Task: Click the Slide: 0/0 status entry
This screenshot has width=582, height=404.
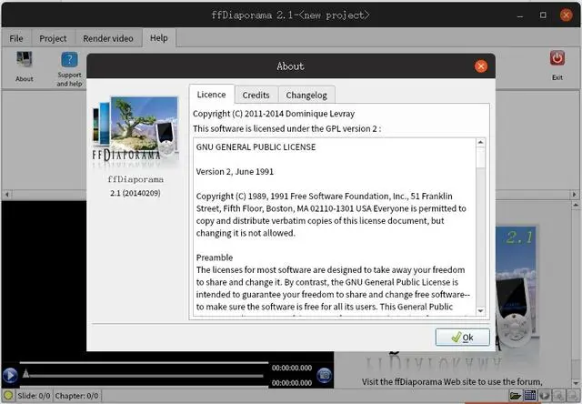Action: pos(34,396)
